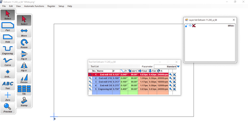Activate the Carve tool
Viewport: 248px width, 132px height.
(x=8, y=62)
